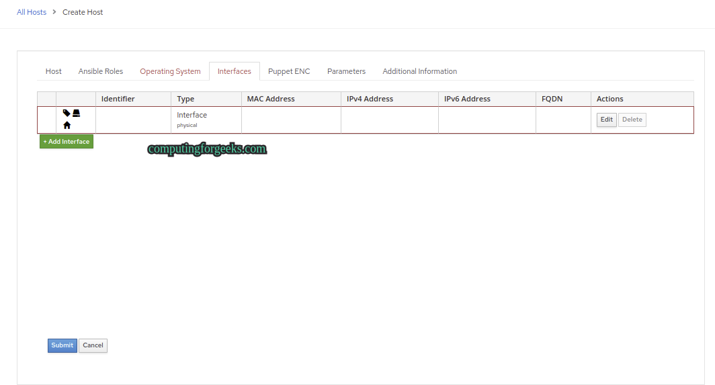The image size is (715, 385).
Task: Add a new interface
Action: 67,141
